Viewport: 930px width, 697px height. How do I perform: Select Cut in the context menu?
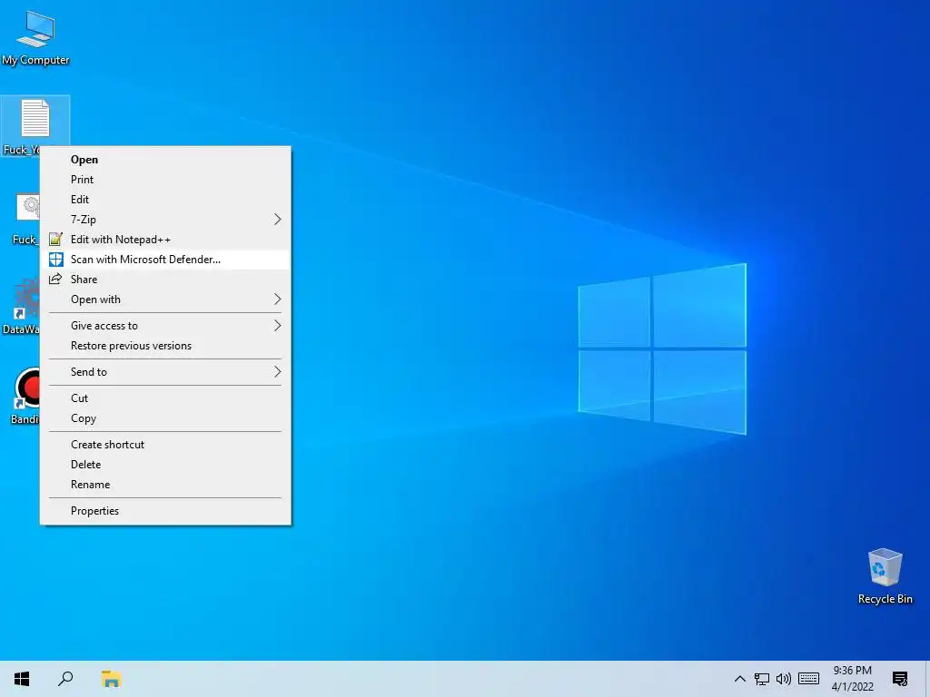click(165, 398)
